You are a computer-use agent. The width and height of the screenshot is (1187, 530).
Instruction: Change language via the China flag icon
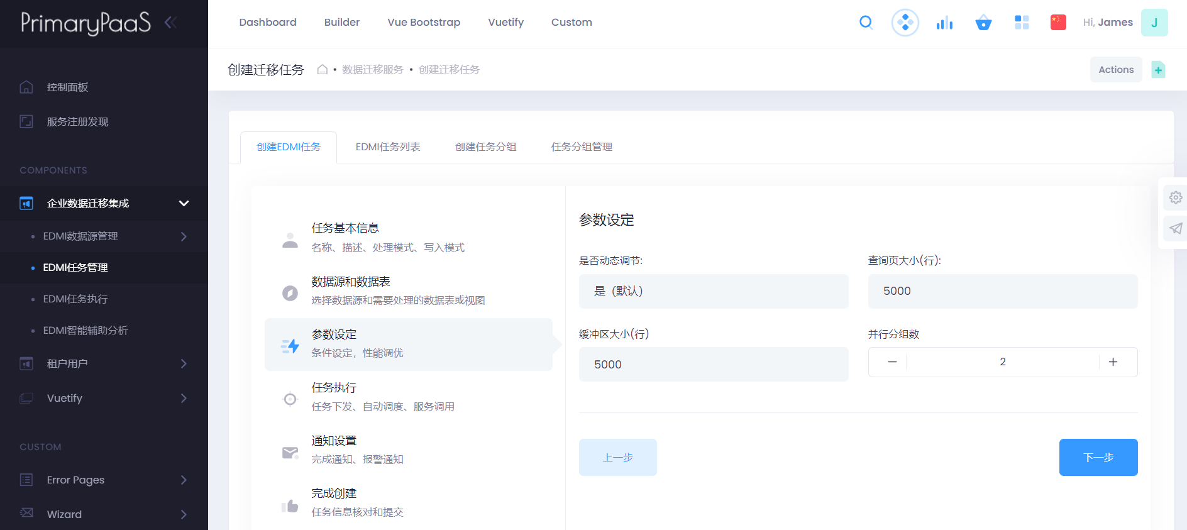pyautogui.click(x=1058, y=23)
